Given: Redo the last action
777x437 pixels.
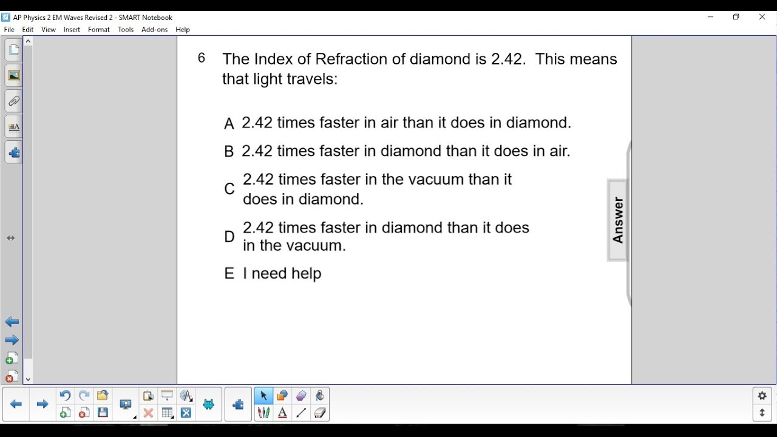Looking at the screenshot, I should click(x=84, y=396).
